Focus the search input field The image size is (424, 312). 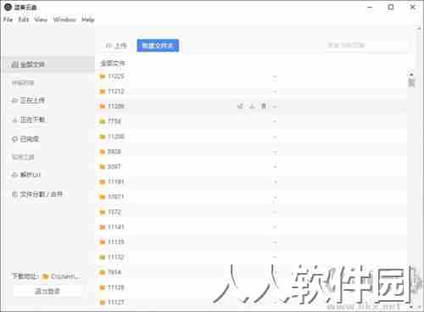pos(366,45)
